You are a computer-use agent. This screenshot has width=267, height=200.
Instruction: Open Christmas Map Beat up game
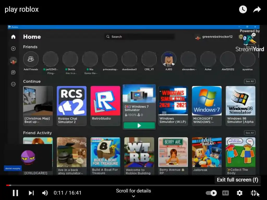click(x=38, y=106)
